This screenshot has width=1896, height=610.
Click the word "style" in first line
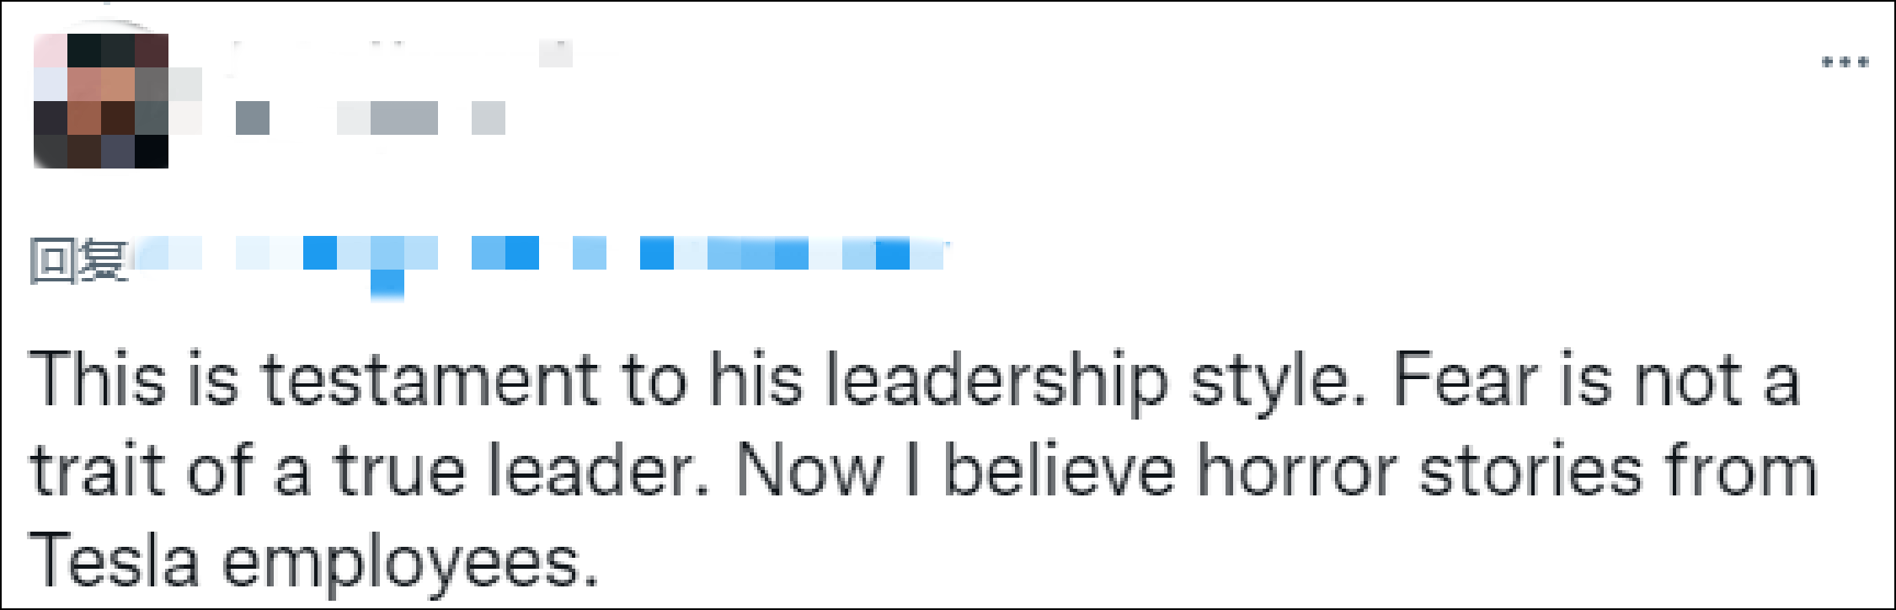click(x=1278, y=381)
